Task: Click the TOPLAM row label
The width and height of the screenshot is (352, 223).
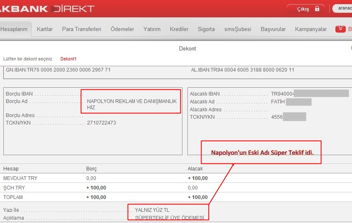Action: 13,197
